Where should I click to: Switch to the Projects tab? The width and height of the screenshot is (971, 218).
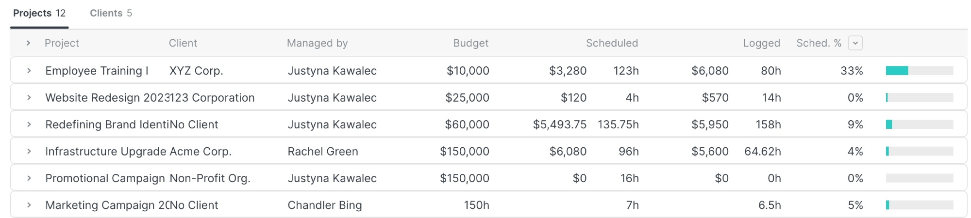[x=39, y=14]
